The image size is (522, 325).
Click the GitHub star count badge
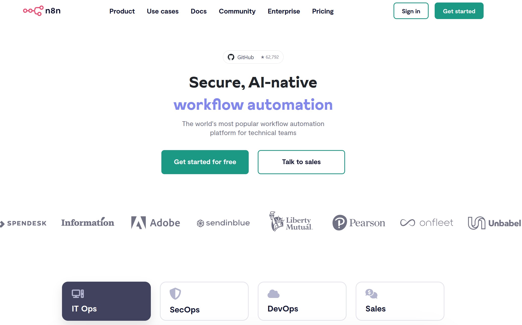tap(253, 57)
